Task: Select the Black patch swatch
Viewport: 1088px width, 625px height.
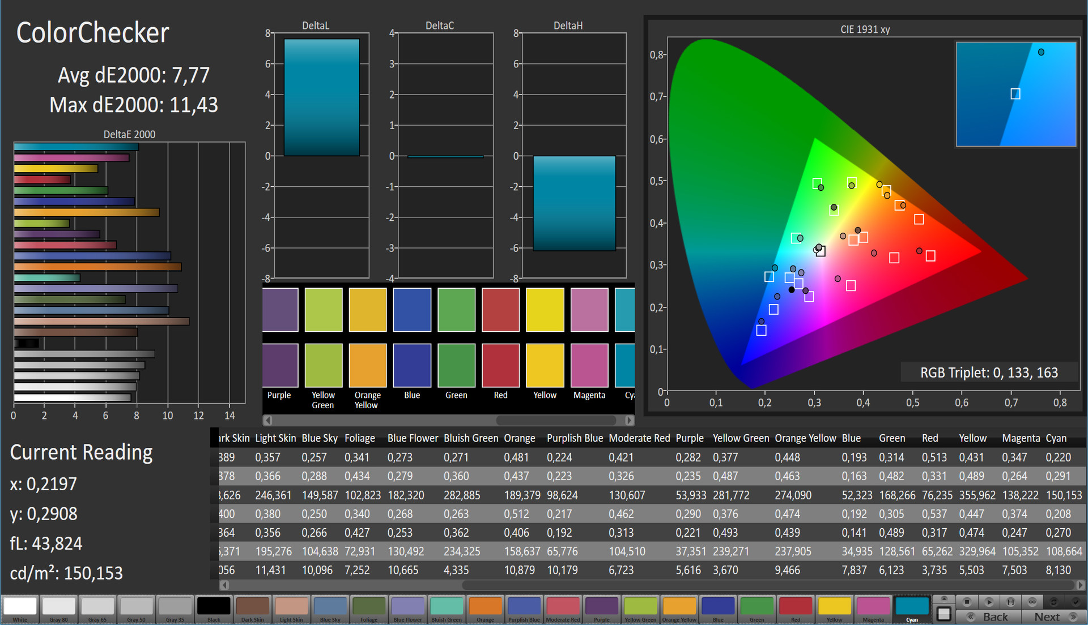Action: click(214, 609)
